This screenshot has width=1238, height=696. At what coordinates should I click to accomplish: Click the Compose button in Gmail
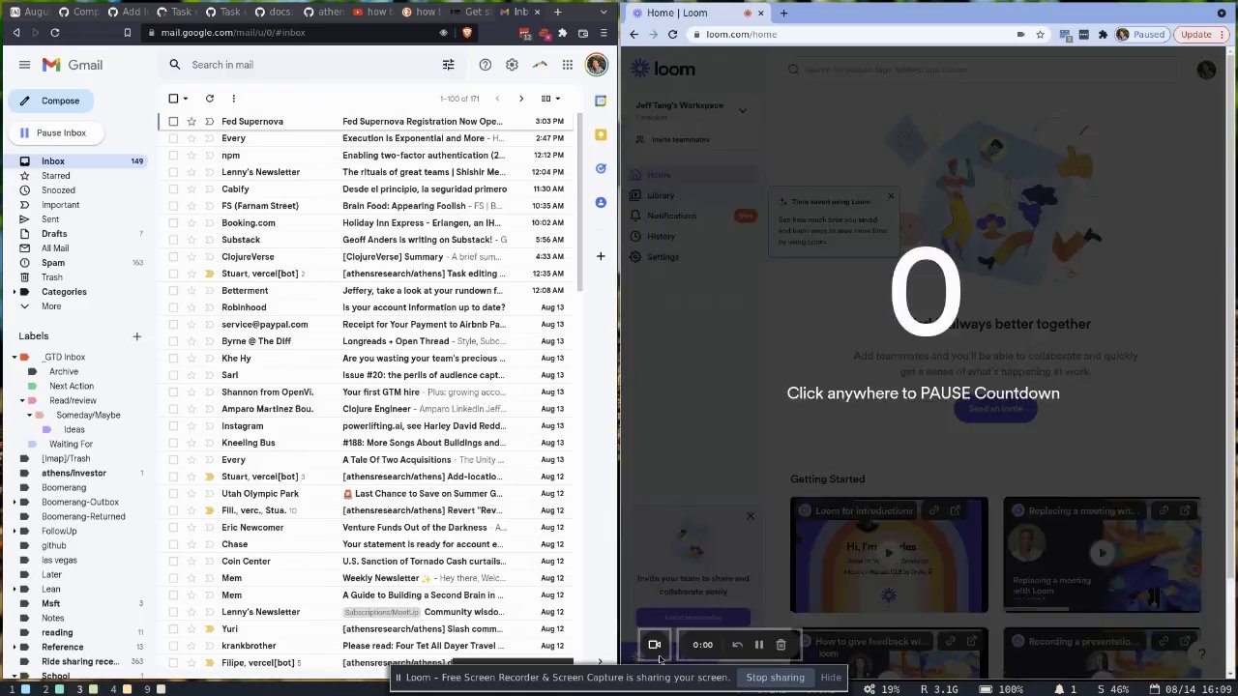tap(49, 101)
